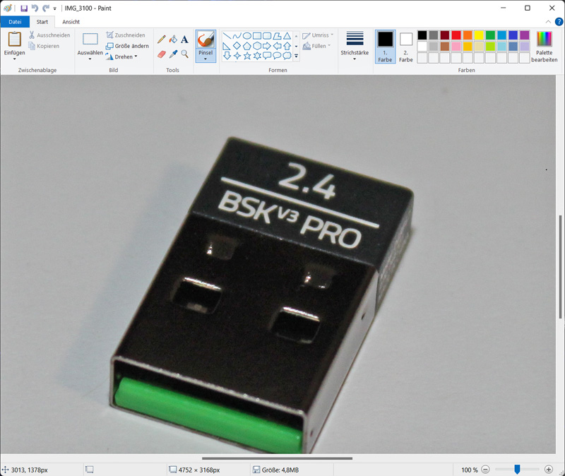Open the Quick Access Toolbar customize arrow
565x476 pixels.
tap(55, 8)
